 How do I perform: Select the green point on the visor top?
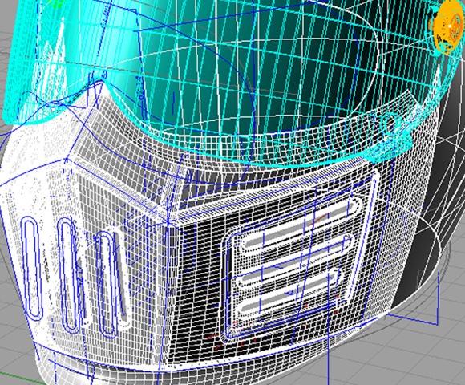pos(56,3)
